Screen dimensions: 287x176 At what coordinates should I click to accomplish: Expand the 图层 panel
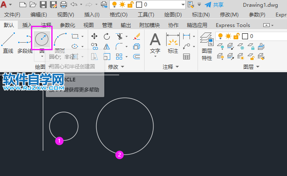pos(251,67)
